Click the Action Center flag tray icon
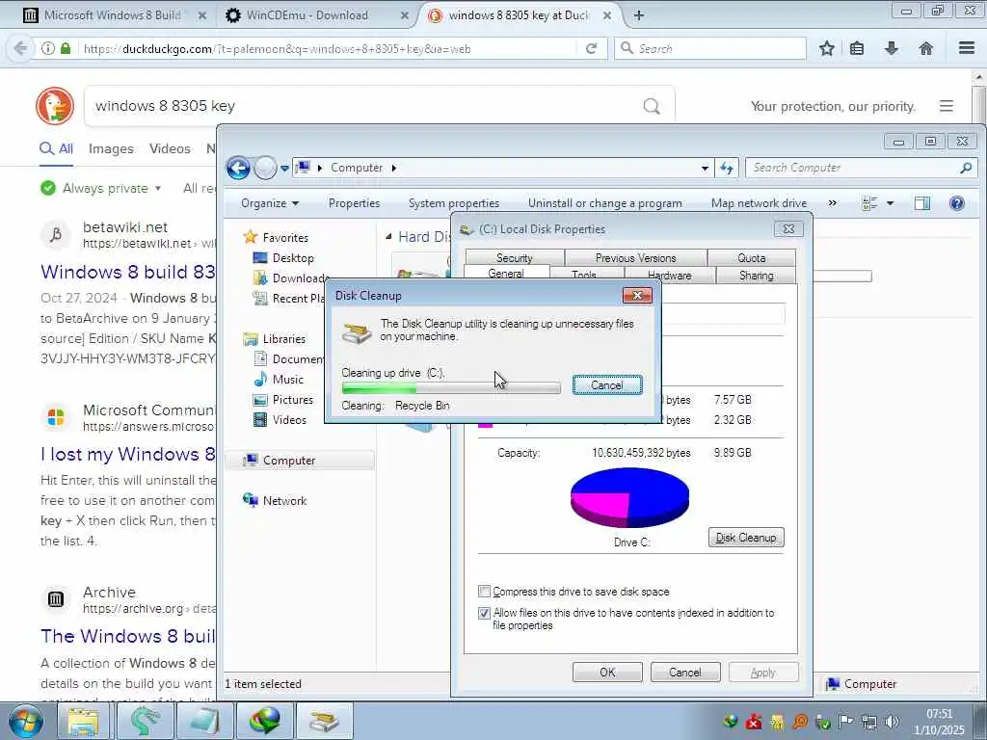The image size is (987, 740). tap(846, 722)
